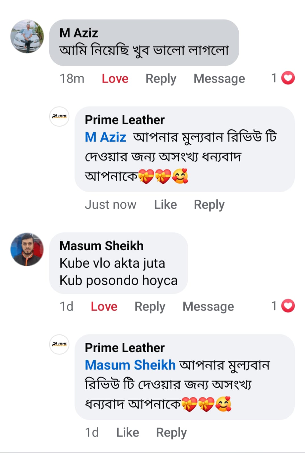305x455 pixels.
Task: Click the M Aziz commenter name
Action: pos(79,33)
